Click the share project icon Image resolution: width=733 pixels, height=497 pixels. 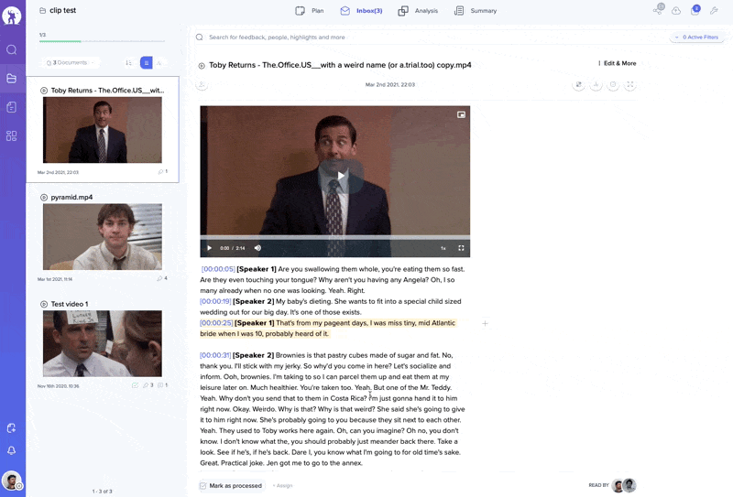658,10
